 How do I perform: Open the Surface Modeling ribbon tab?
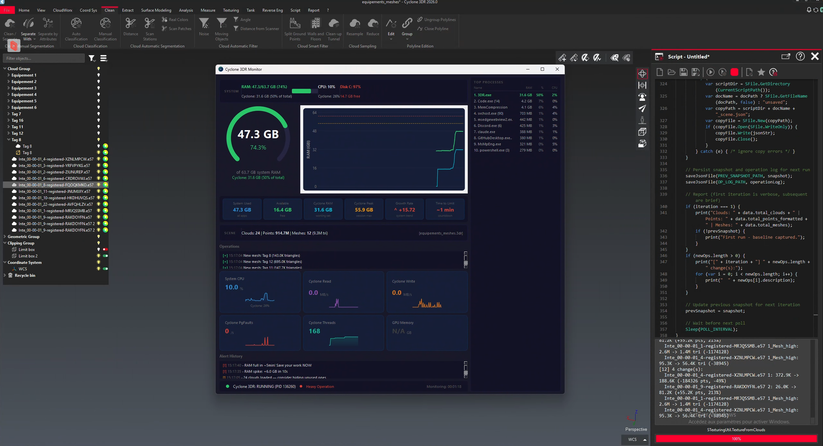pyautogui.click(x=156, y=10)
